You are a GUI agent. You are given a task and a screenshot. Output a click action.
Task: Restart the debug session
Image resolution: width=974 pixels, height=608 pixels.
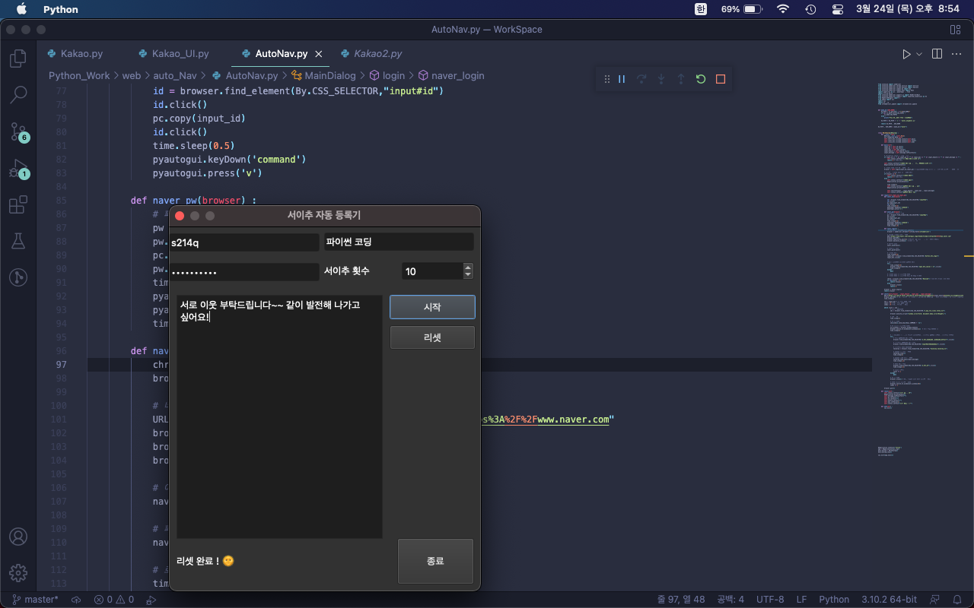701,79
